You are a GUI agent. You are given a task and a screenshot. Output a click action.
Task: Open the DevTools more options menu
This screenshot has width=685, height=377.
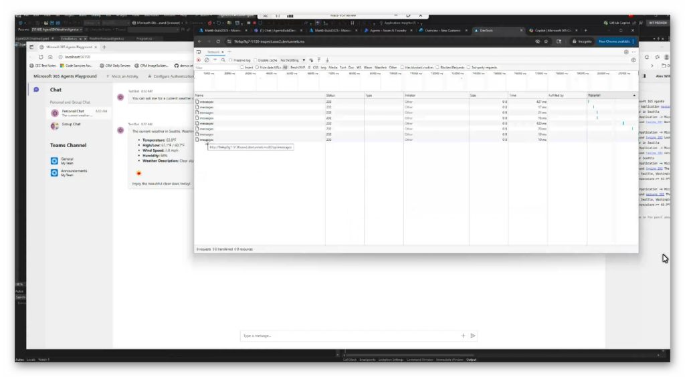634,52
